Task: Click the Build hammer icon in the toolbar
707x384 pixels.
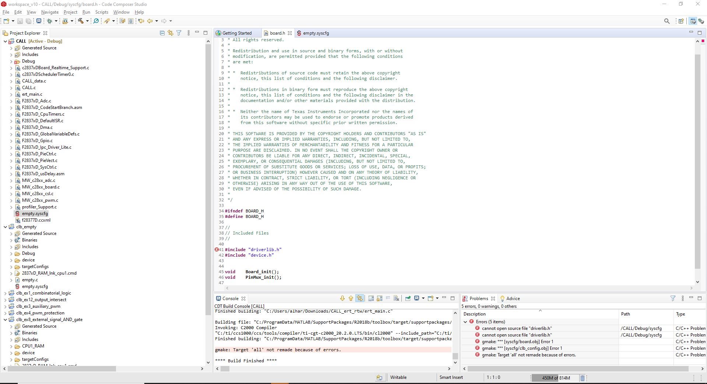Action: (81, 21)
